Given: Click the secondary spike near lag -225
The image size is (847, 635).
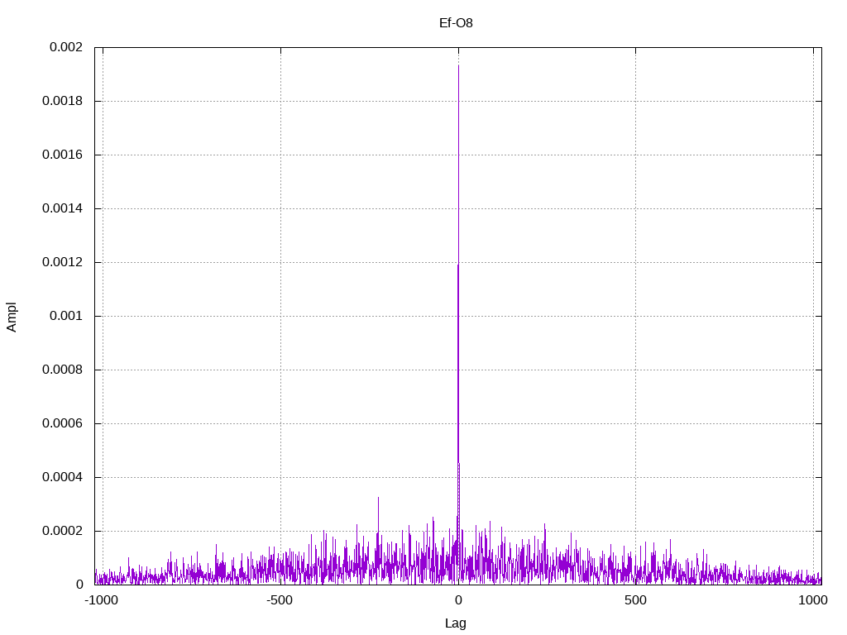Looking at the screenshot, I should tap(378, 499).
